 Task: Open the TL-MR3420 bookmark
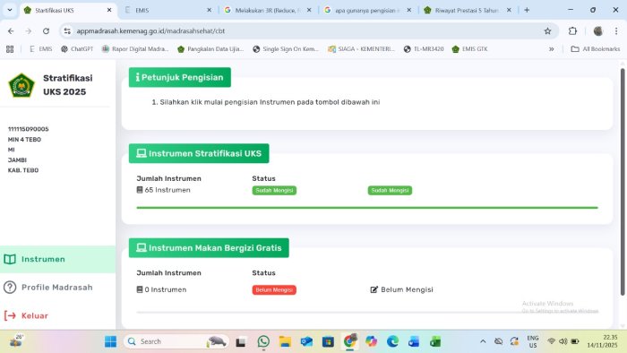pyautogui.click(x=424, y=49)
